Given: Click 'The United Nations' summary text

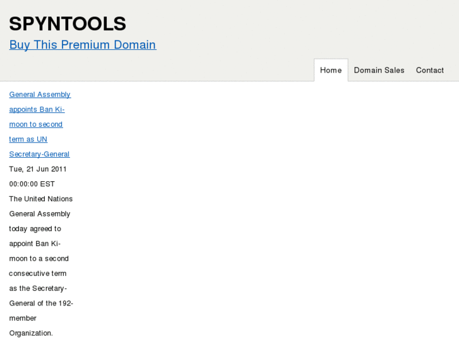Looking at the screenshot, I should [40, 199].
